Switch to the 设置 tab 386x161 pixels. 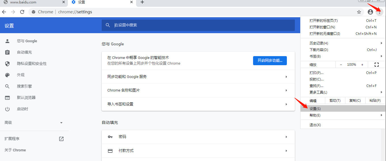(x=102, y=3)
